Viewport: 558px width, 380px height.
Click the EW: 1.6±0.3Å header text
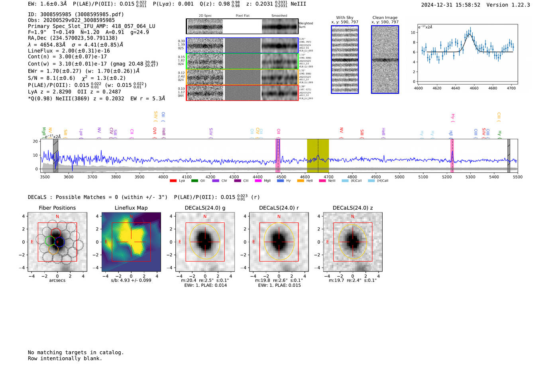(47, 4)
